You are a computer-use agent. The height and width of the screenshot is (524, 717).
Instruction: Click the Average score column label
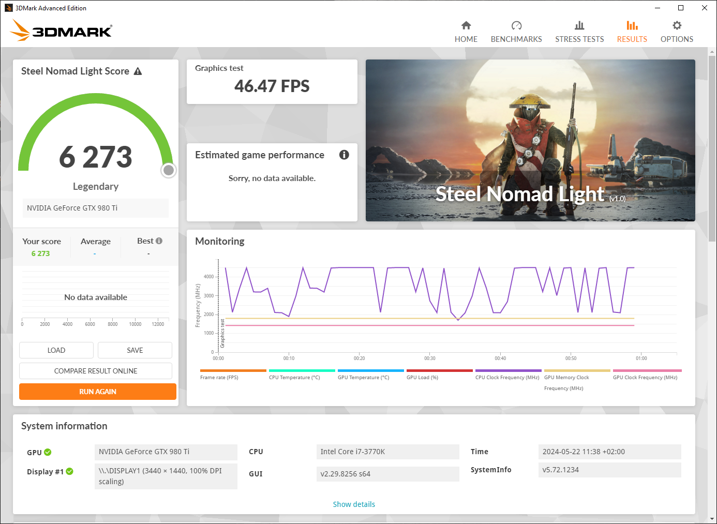[x=96, y=241]
